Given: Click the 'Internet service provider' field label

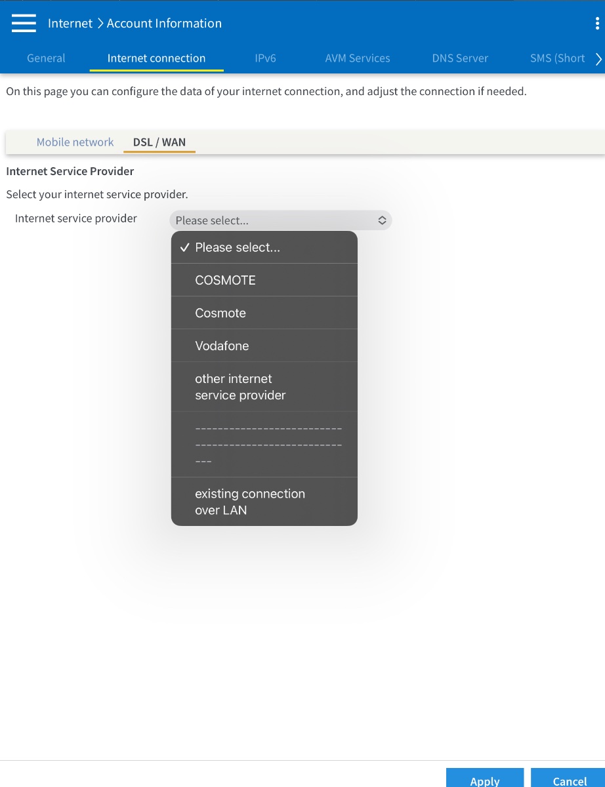Looking at the screenshot, I should pyautogui.click(x=76, y=218).
